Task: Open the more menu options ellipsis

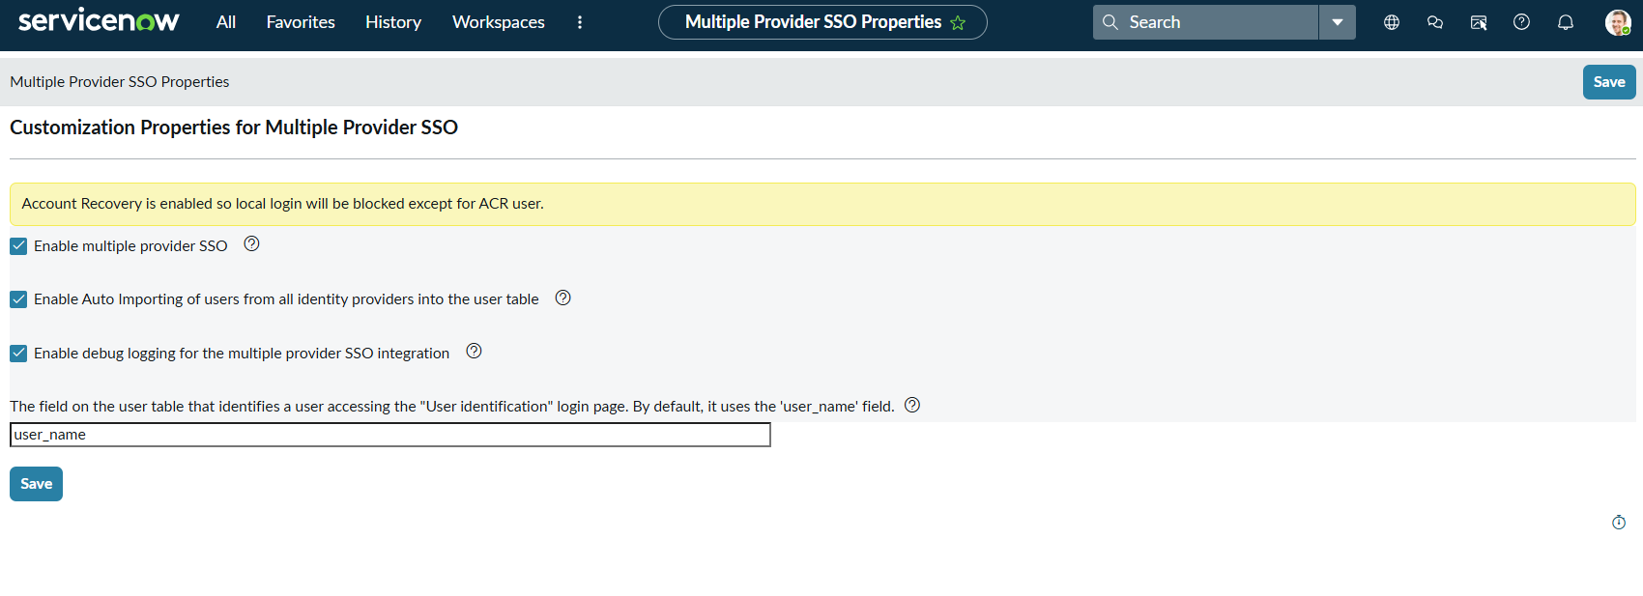Action: pos(580,22)
